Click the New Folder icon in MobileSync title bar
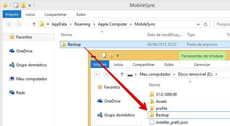This screenshot has width=230, height=126. click(23, 5)
